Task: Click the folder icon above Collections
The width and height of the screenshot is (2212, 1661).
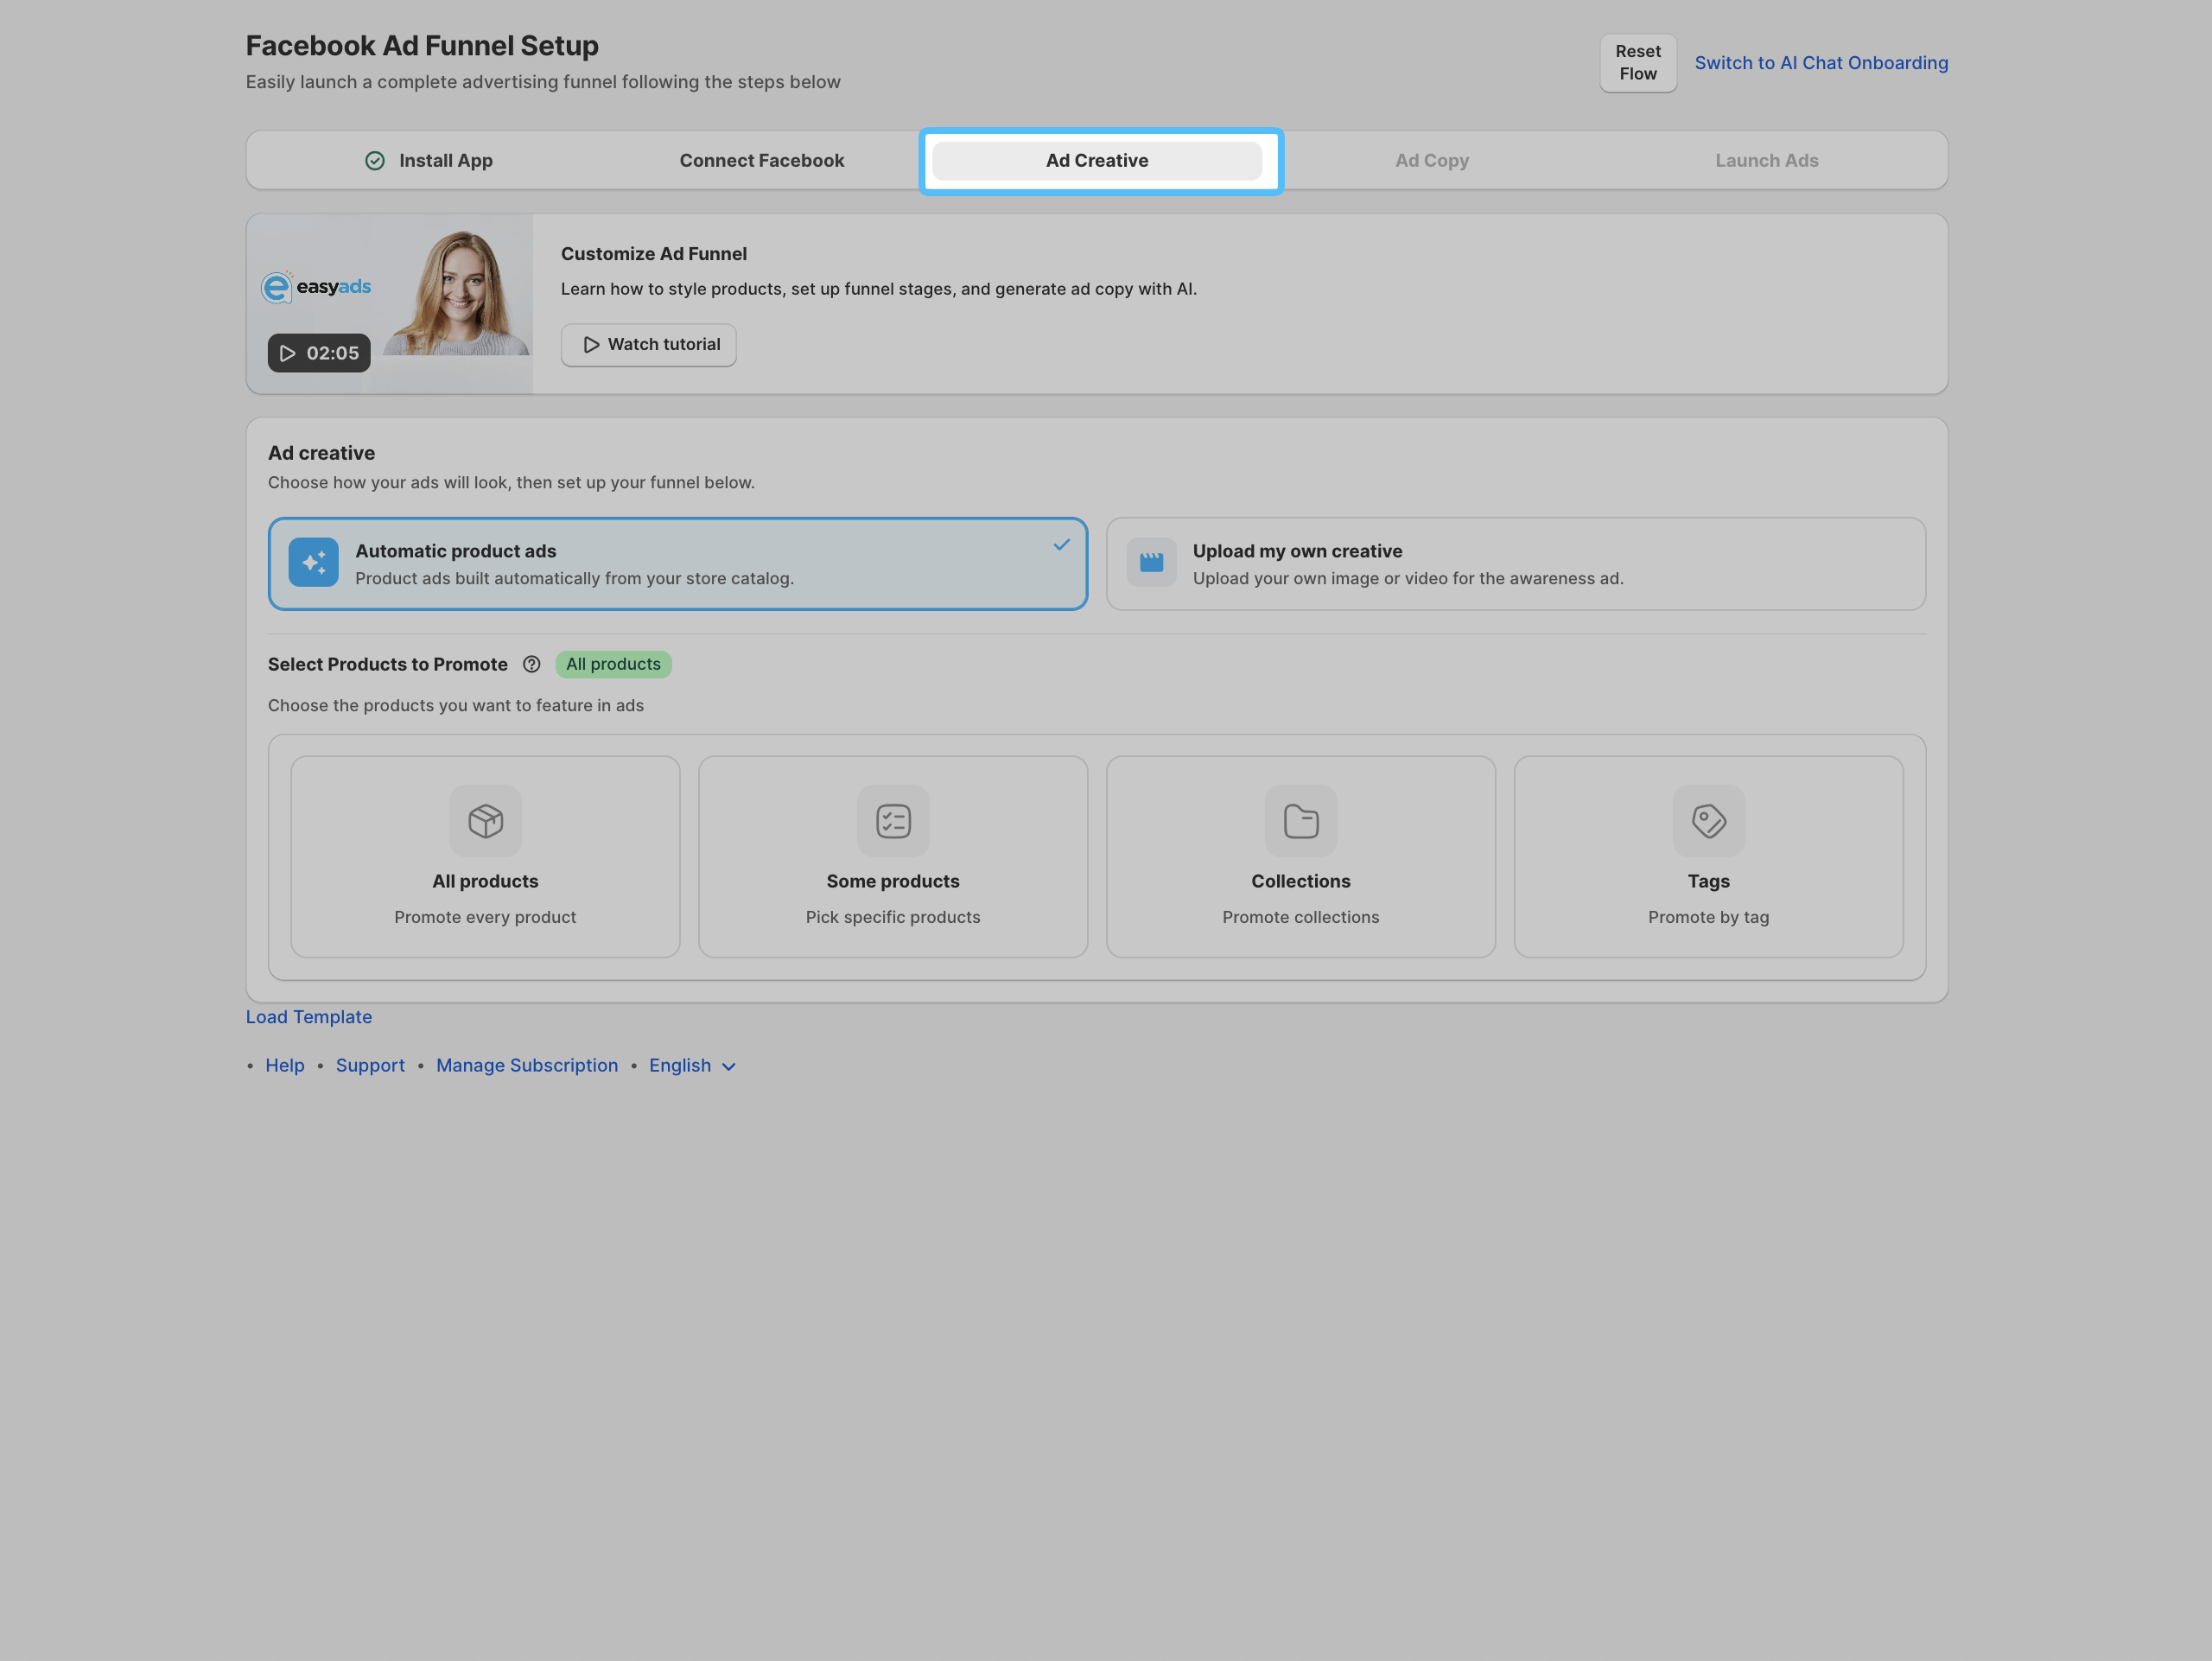Action: [1301, 821]
